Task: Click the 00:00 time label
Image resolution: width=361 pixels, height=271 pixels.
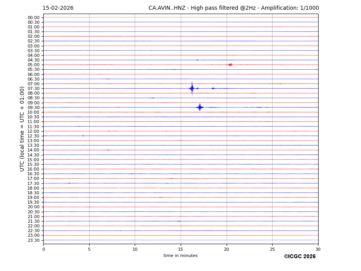Action: click(x=33, y=18)
